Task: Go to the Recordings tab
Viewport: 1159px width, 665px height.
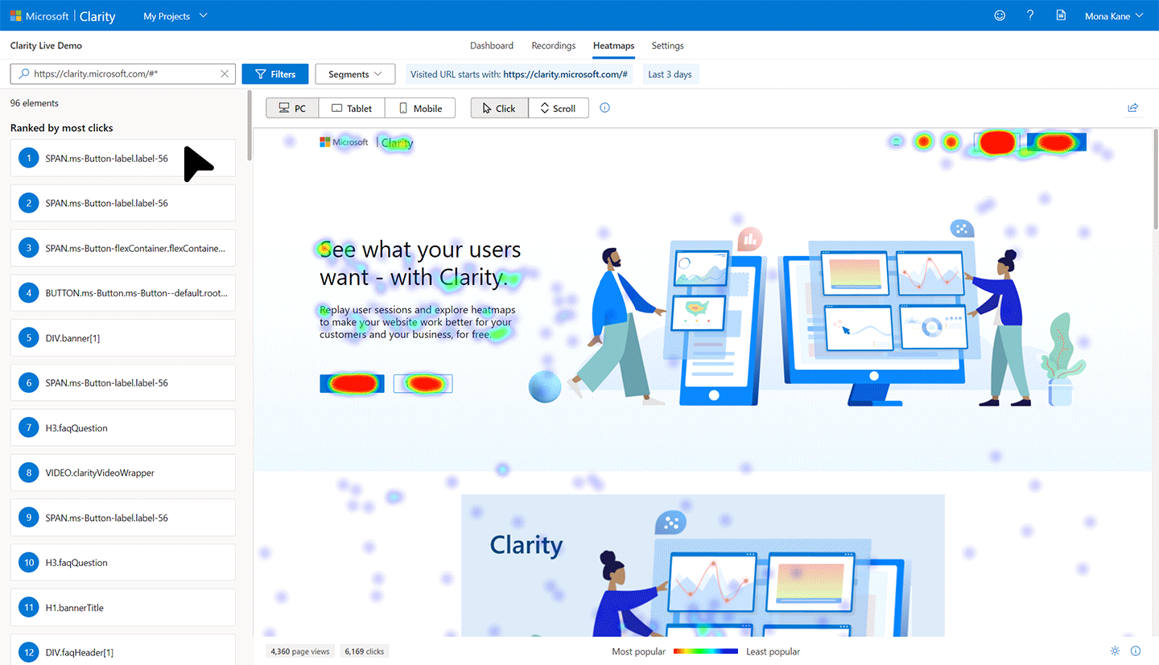Action: (553, 46)
